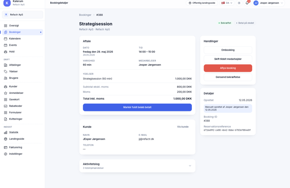The height and width of the screenshot is (188, 290).
Task: Click the Total inkl. moms amount 1.000,00 DKK
Action: point(182,99)
